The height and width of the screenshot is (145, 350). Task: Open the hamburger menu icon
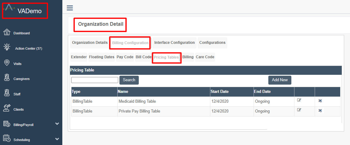point(70,8)
